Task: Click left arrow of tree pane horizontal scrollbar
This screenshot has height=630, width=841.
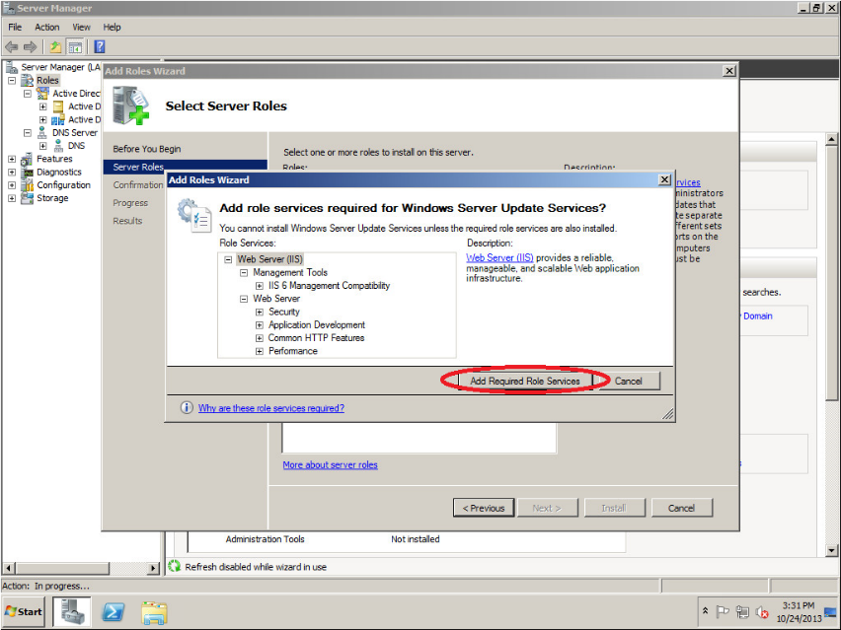Action: [x=9, y=568]
